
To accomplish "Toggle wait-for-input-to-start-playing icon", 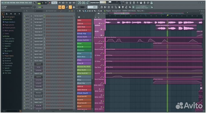I will 63,3.
